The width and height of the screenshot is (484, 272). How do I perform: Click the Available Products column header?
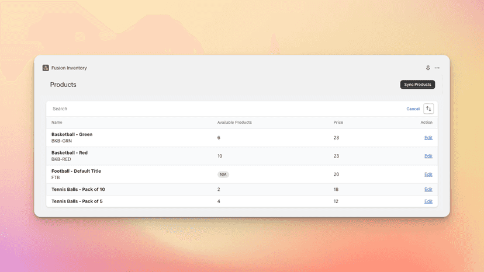pos(234,123)
